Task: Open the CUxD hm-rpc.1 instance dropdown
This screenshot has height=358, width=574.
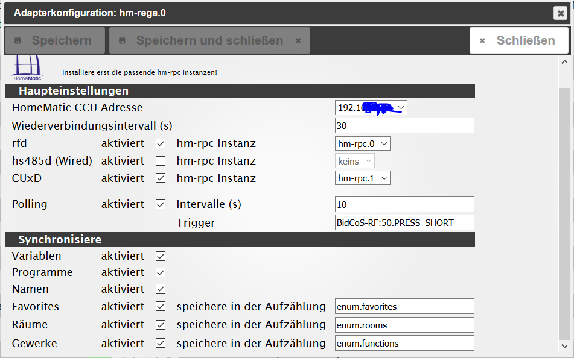Action: pyautogui.click(x=363, y=178)
